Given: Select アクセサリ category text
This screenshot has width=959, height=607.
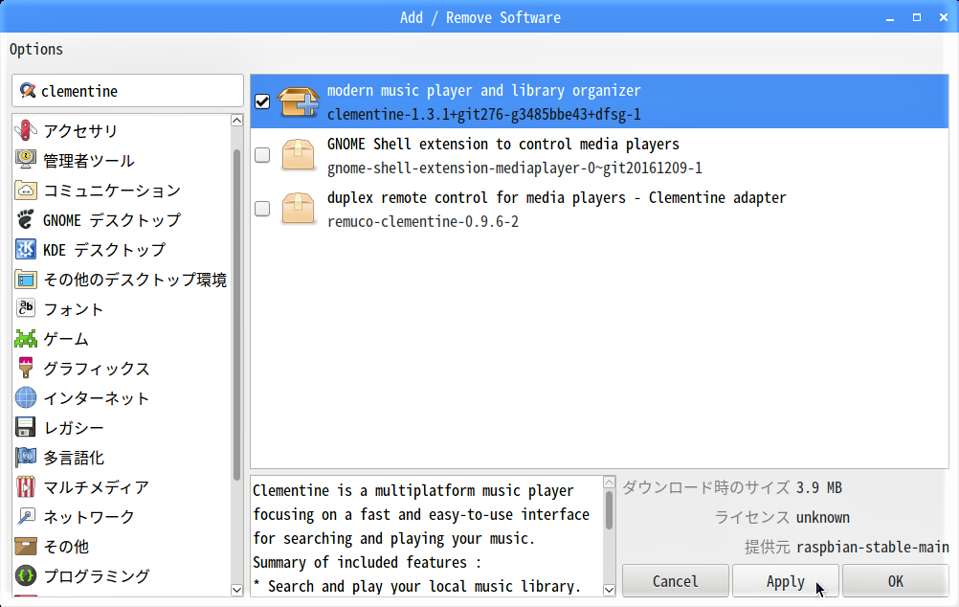Looking at the screenshot, I should 80,131.
